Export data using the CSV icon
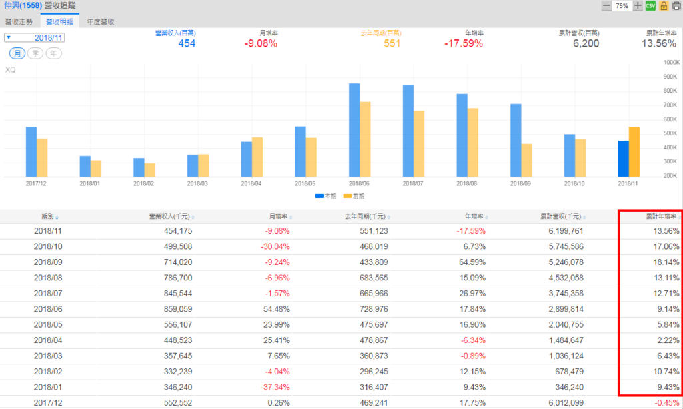The height and width of the screenshot is (409, 683). (650, 5)
